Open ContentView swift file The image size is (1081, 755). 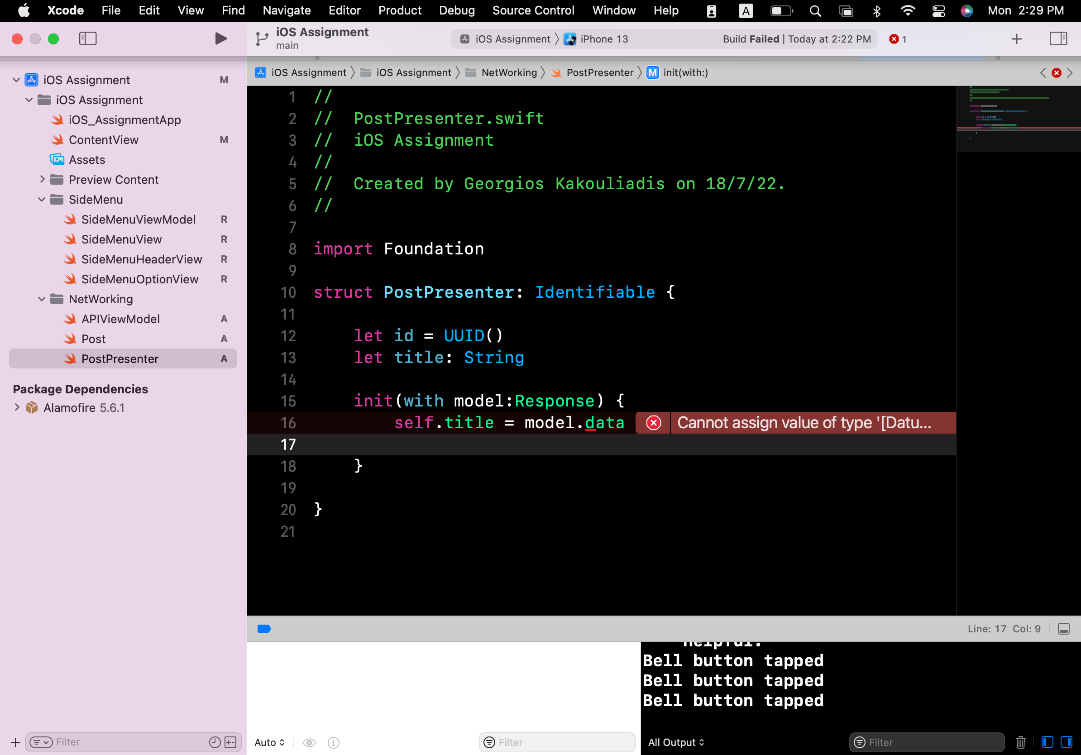pos(94,140)
